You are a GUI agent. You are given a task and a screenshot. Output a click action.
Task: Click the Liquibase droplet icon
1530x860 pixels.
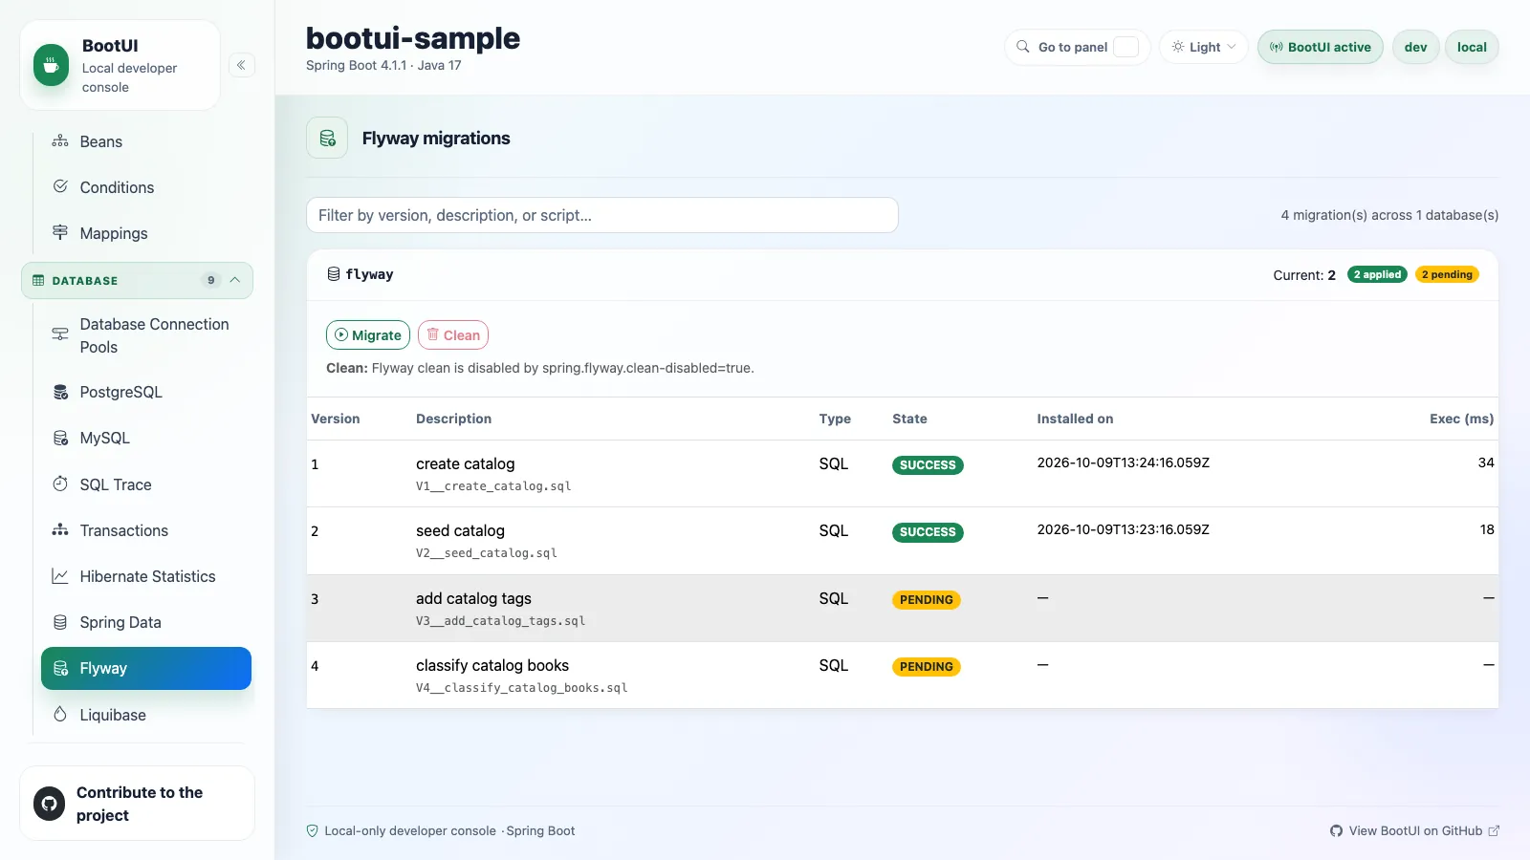(60, 714)
